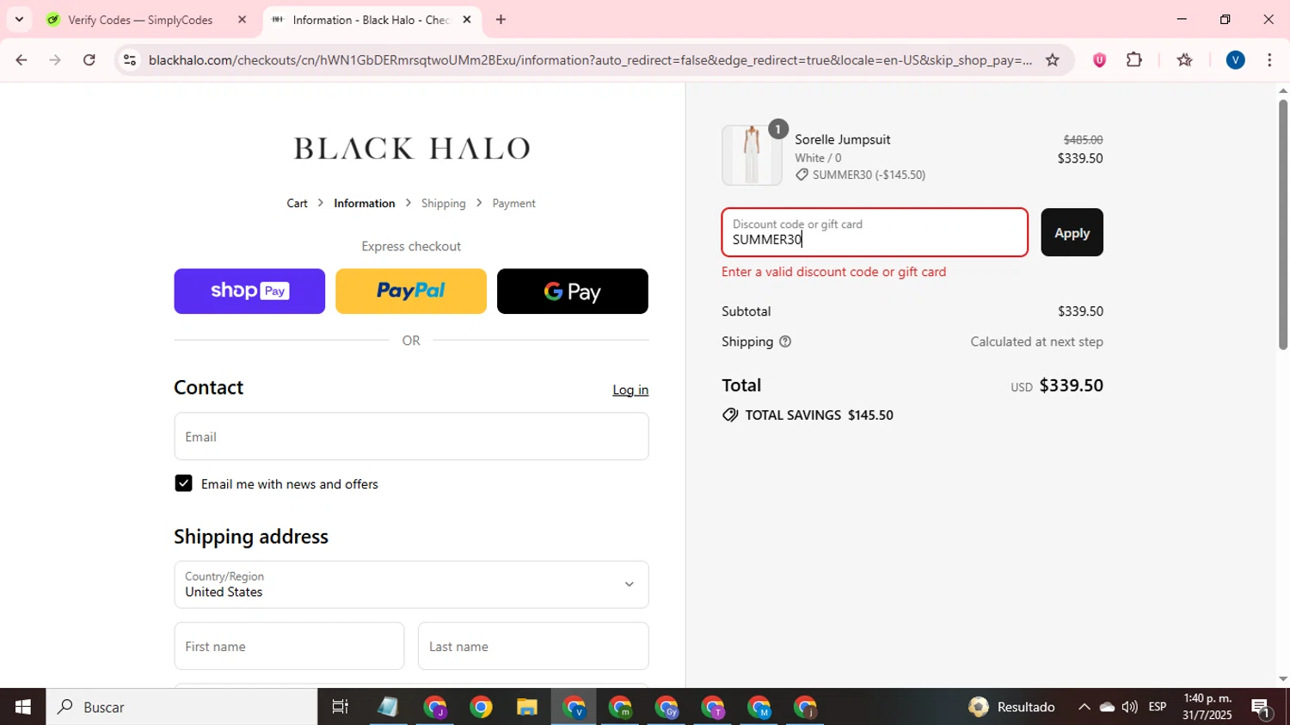
Task: Click the SUMMER30 (-$145.50) applied discount text
Action: point(869,175)
